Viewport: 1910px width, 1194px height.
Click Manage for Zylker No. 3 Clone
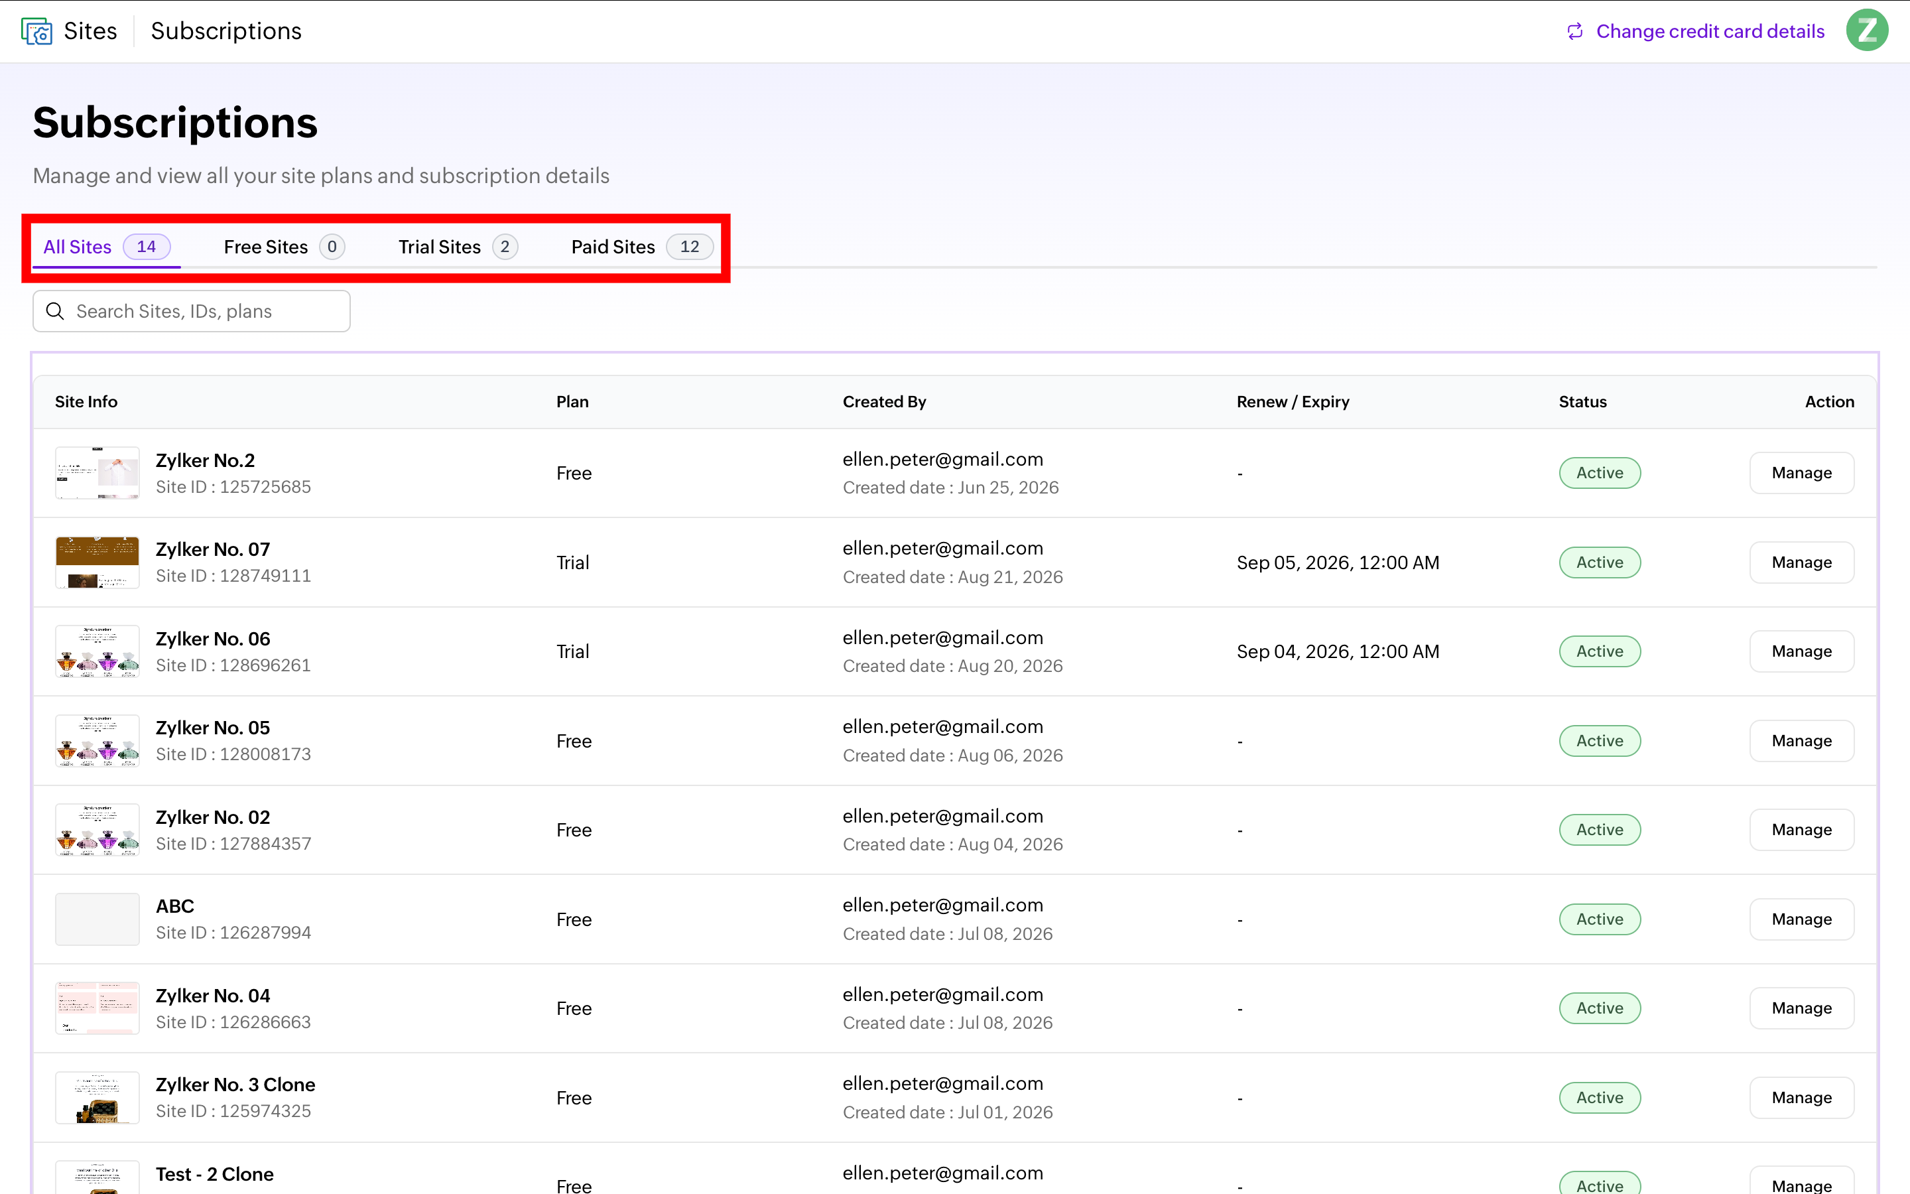(1801, 1098)
